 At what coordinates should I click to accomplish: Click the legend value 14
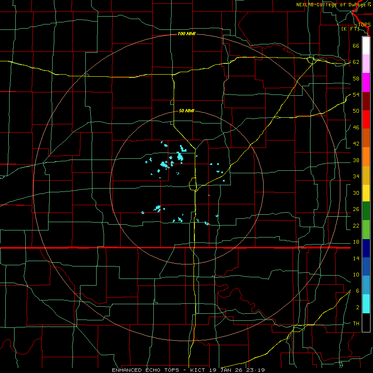(x=356, y=258)
